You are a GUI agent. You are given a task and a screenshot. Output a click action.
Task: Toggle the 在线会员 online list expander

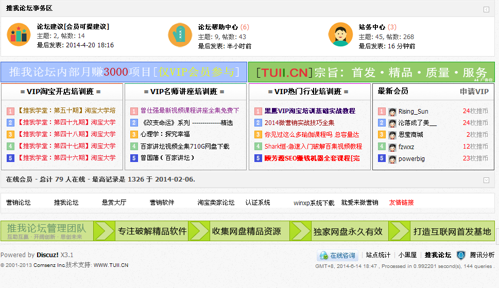point(486,180)
